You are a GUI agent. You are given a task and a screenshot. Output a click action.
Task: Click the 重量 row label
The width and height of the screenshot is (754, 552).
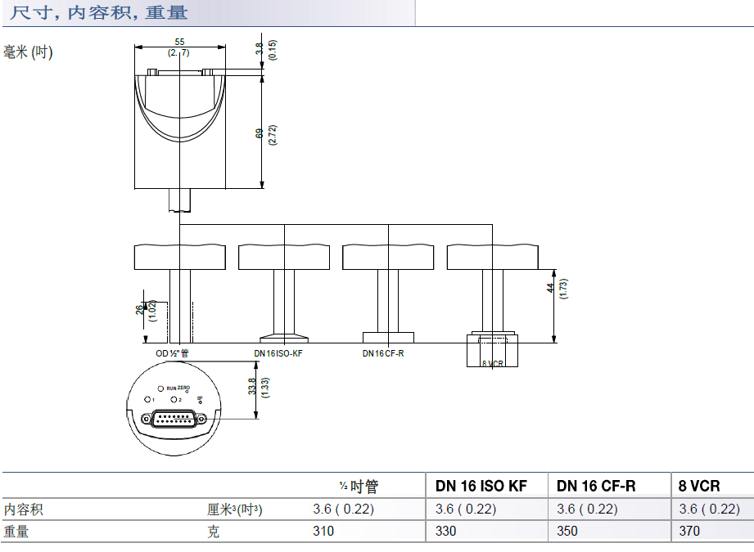click(x=16, y=531)
